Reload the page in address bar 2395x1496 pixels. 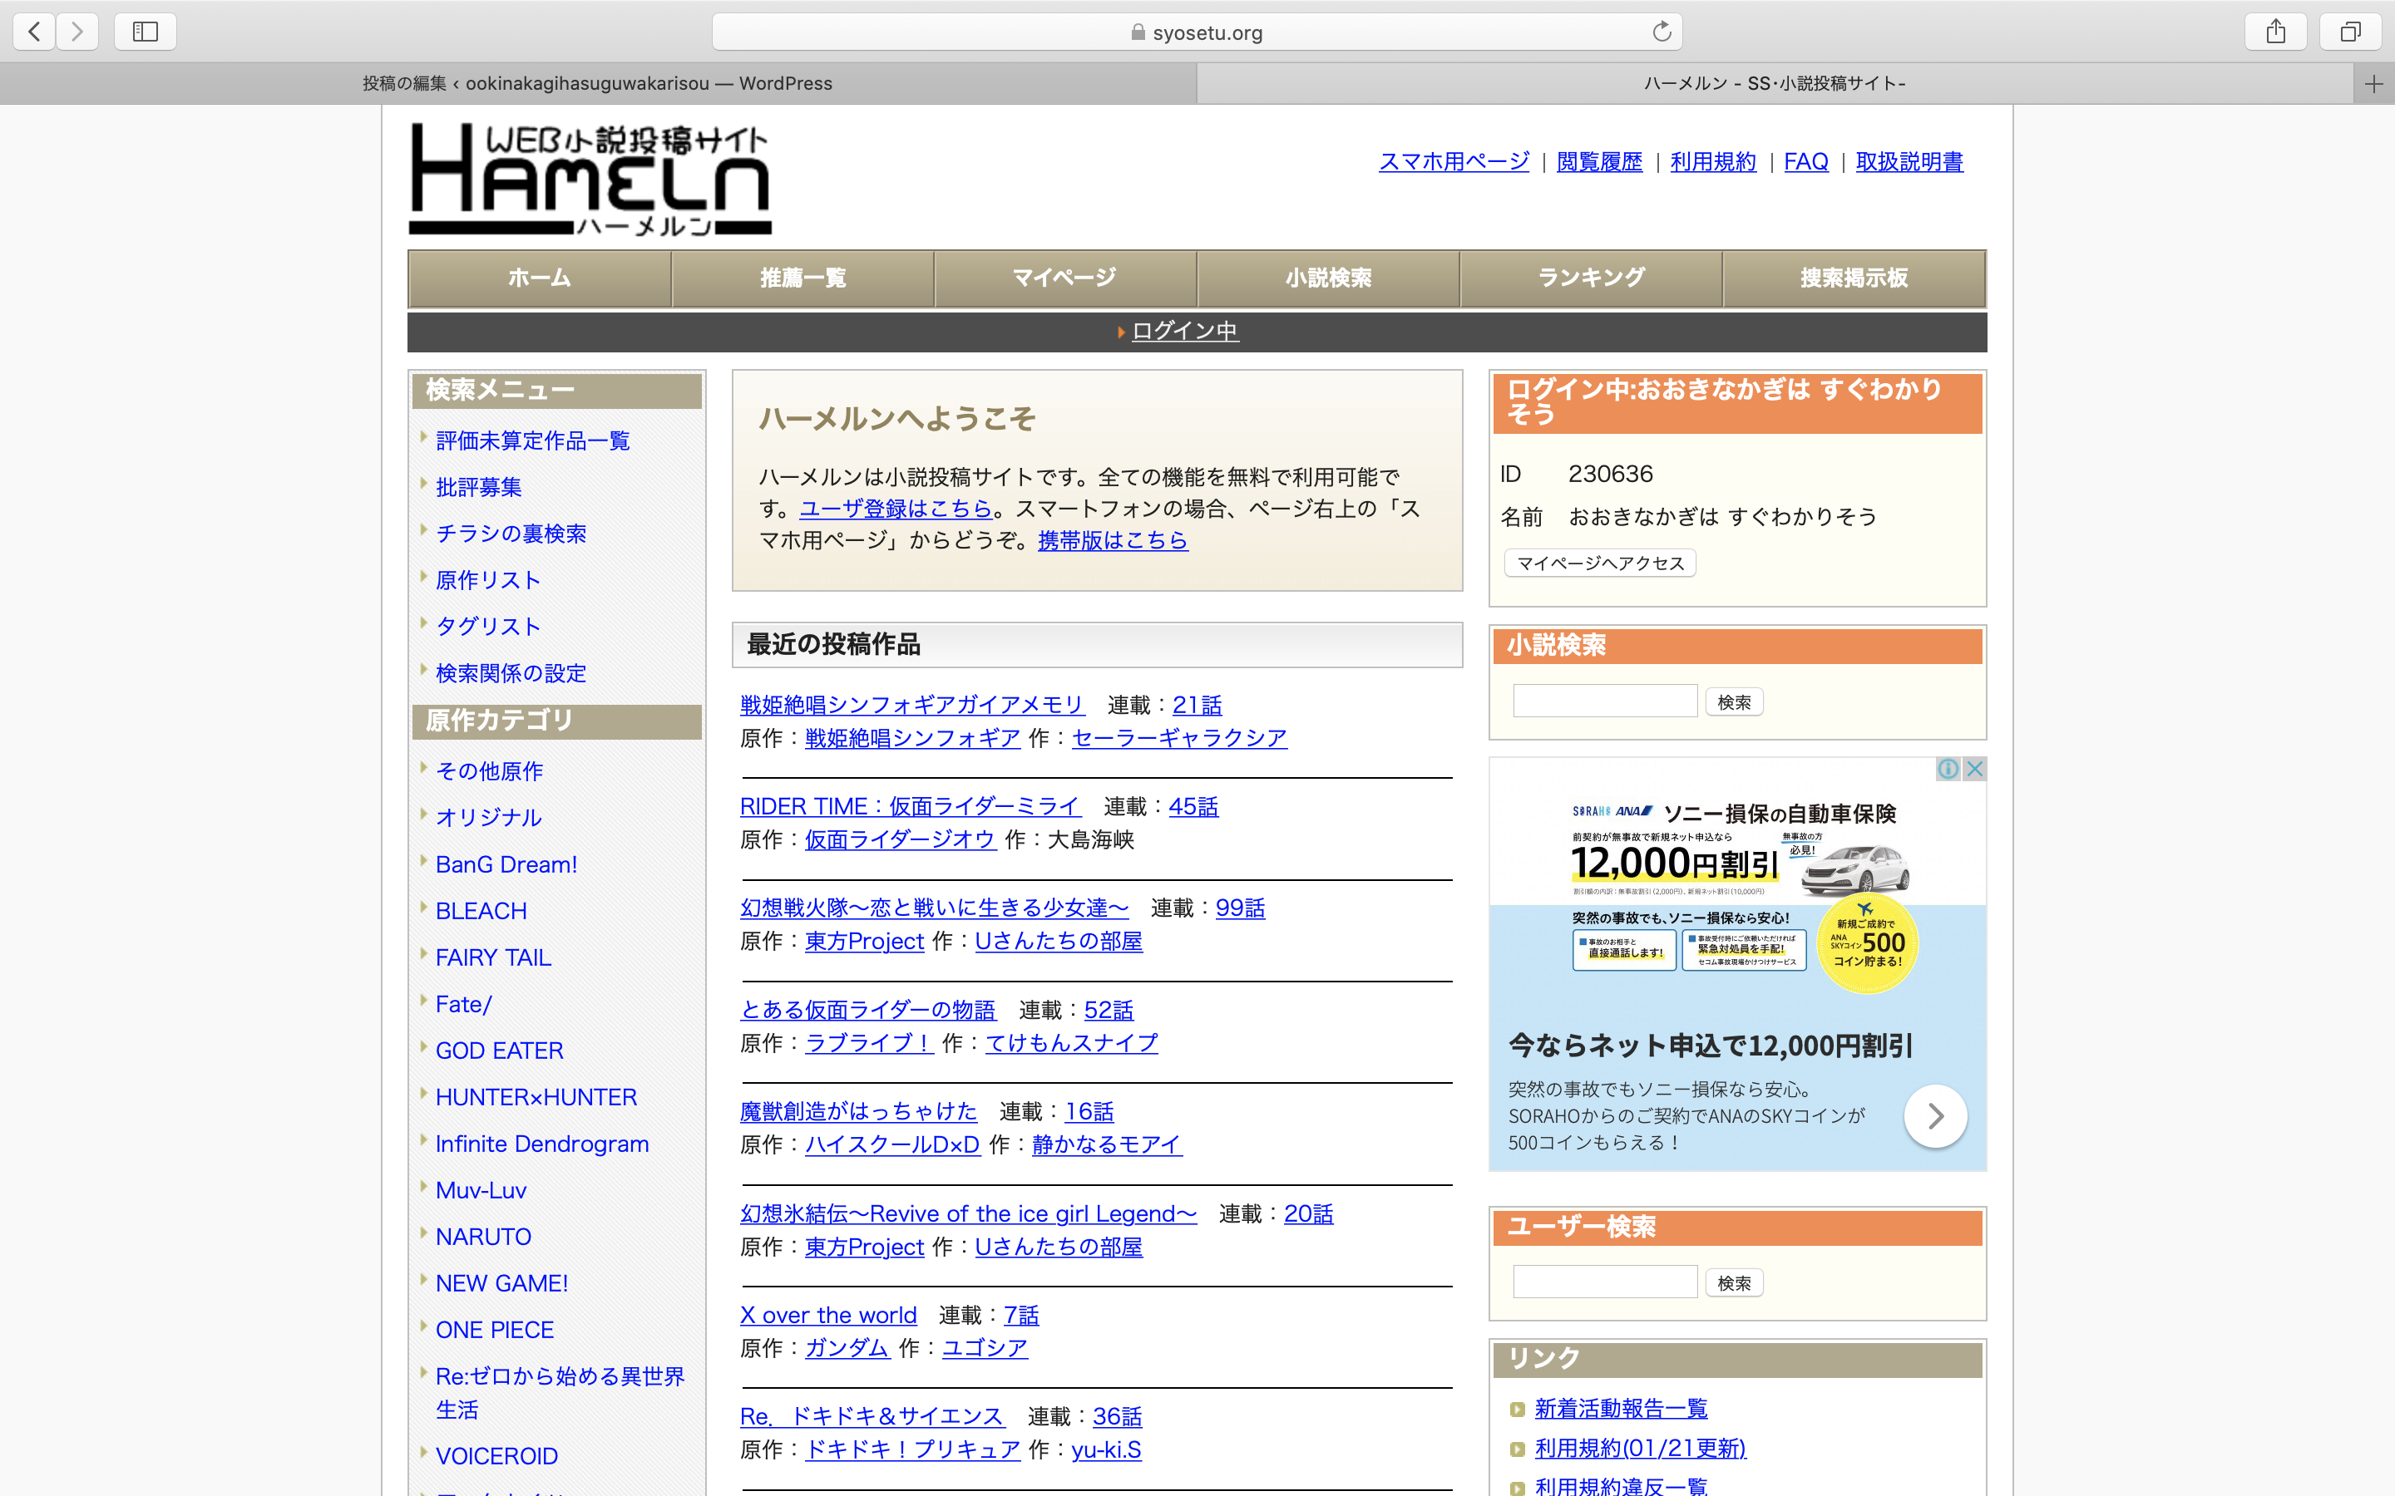point(1662,32)
